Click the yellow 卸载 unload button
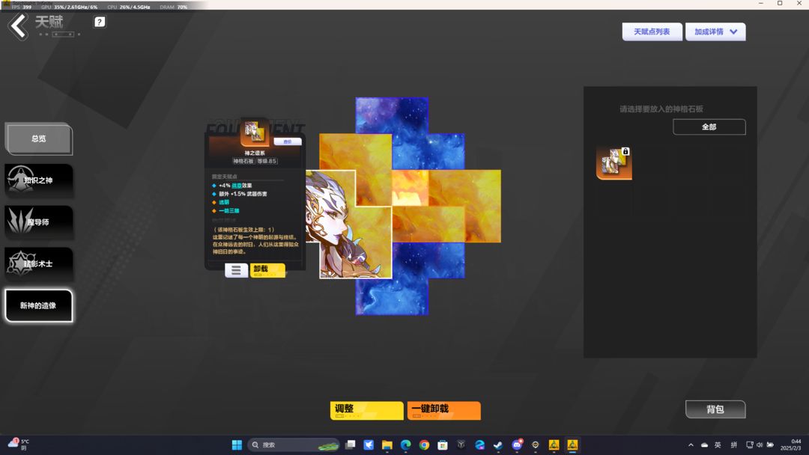 coord(267,270)
